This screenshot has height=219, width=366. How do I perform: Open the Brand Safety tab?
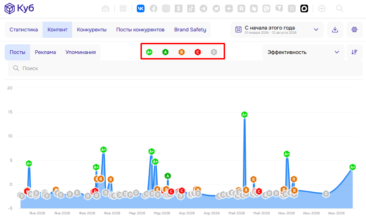point(190,30)
